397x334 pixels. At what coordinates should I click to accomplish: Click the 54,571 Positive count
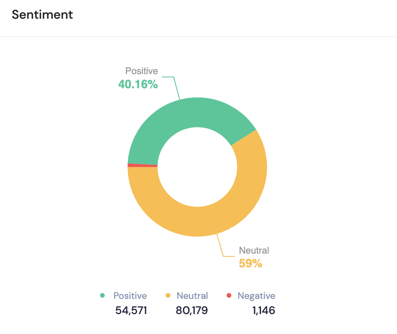click(131, 311)
